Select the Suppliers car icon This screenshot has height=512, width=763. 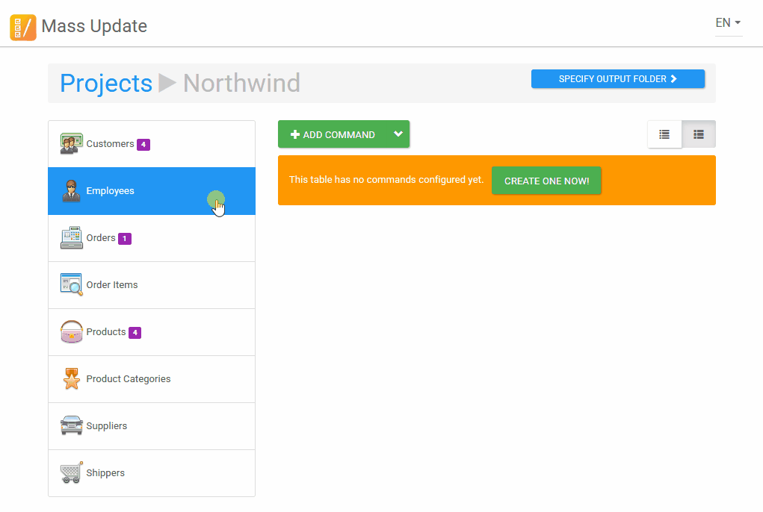(x=71, y=426)
